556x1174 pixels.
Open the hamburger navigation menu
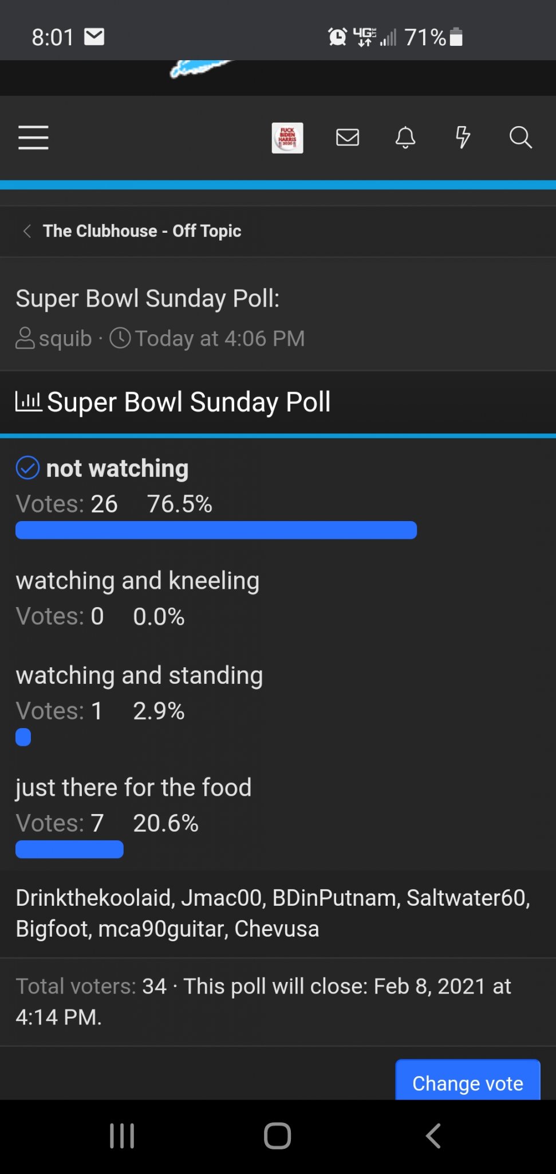pos(33,138)
